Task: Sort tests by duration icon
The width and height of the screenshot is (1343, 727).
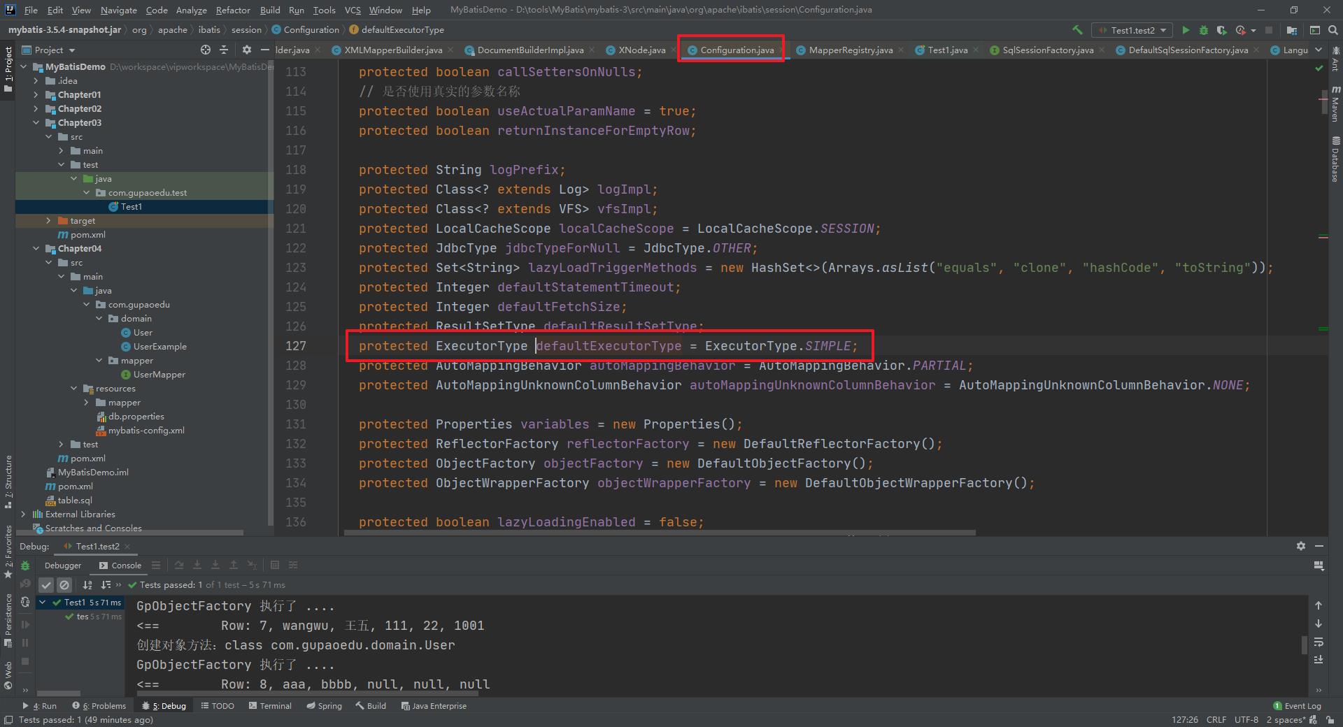Action: (x=106, y=584)
